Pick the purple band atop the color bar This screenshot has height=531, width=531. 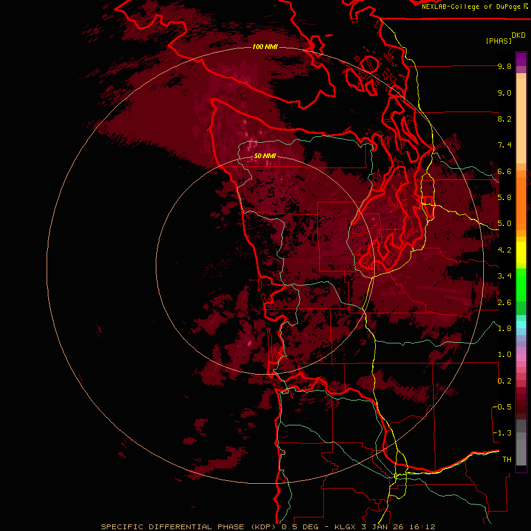click(521, 59)
